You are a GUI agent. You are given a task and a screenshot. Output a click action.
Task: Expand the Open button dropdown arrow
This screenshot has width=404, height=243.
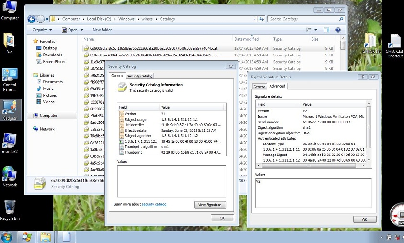(x=81, y=30)
